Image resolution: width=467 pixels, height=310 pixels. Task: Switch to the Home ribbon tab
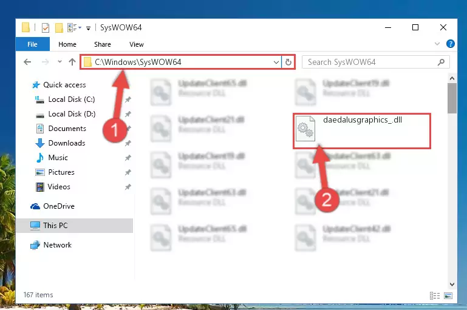(67, 44)
